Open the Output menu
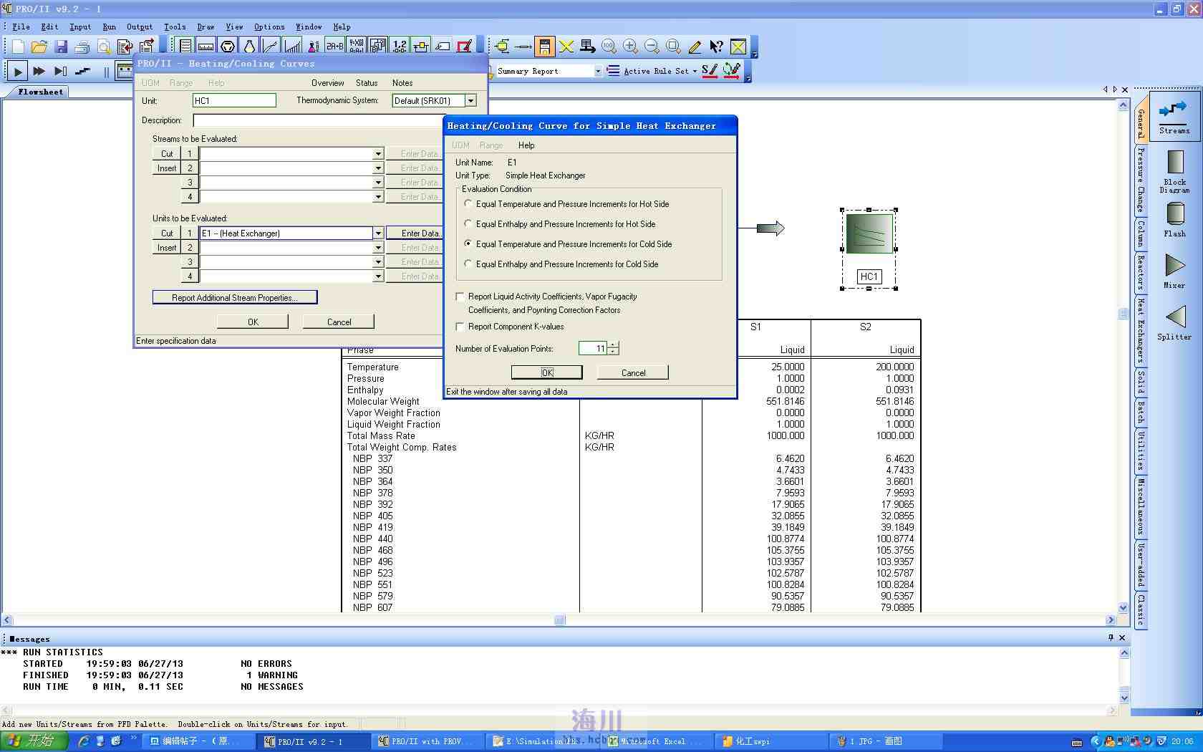This screenshot has width=1203, height=752. click(140, 27)
